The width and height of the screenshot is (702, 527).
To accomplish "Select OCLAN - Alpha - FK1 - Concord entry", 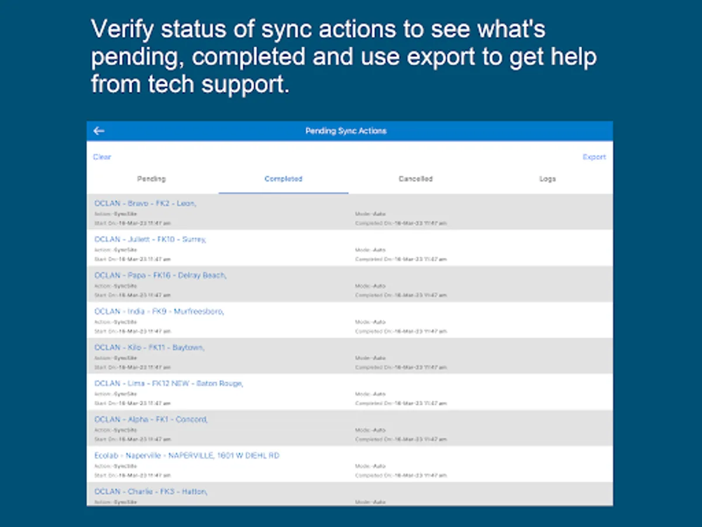I will (150, 419).
